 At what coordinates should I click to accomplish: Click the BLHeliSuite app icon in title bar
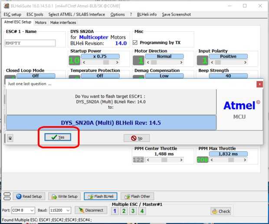pyautogui.click(x=7, y=6)
